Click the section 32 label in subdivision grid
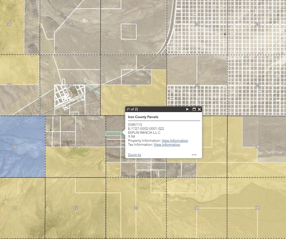This screenshot has width=286, height=239. click(197, 85)
